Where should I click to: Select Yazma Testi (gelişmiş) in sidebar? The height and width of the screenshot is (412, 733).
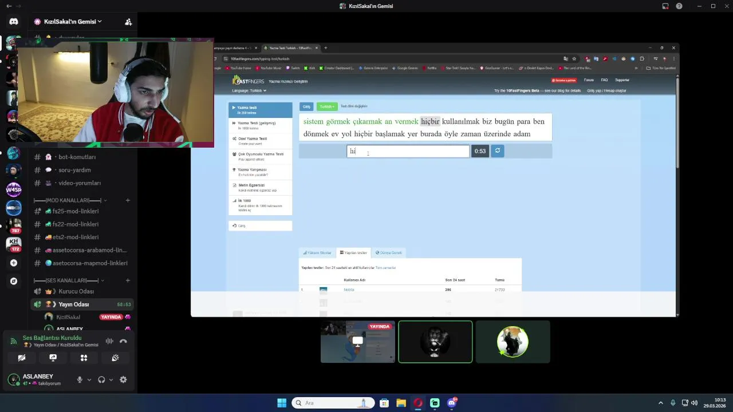[260, 125]
